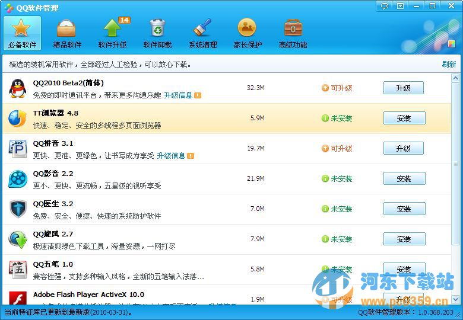Upgrade QQ2010 Beta2 with 升级 button
The height and width of the screenshot is (320, 463).
pyautogui.click(x=404, y=88)
